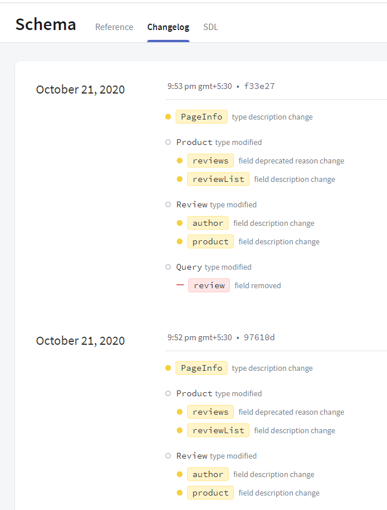Click the removed review field badge
This screenshot has width=387, height=510.
point(209,285)
